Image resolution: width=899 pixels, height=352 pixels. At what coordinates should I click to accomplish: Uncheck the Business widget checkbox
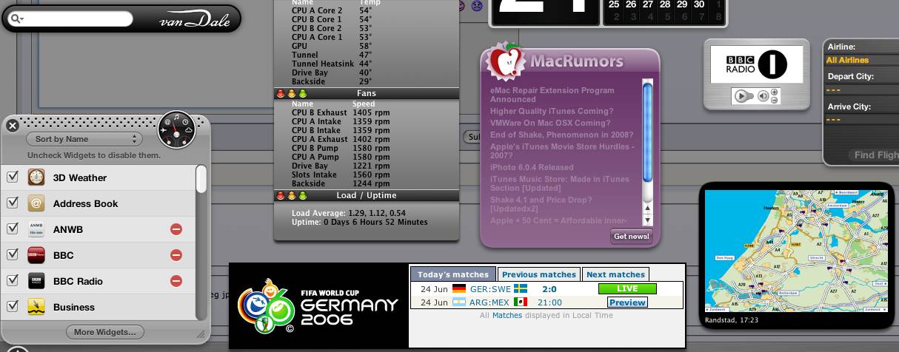(12, 307)
